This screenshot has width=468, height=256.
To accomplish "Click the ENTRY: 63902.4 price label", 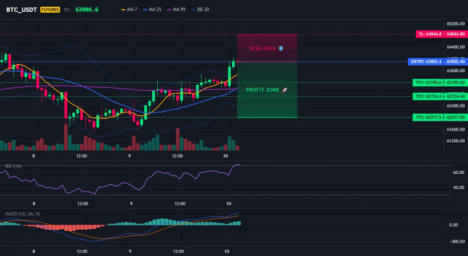I will click(426, 62).
